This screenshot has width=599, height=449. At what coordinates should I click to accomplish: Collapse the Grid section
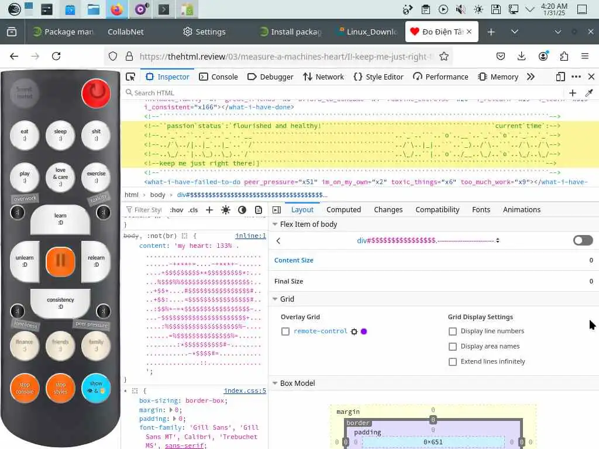tap(275, 299)
